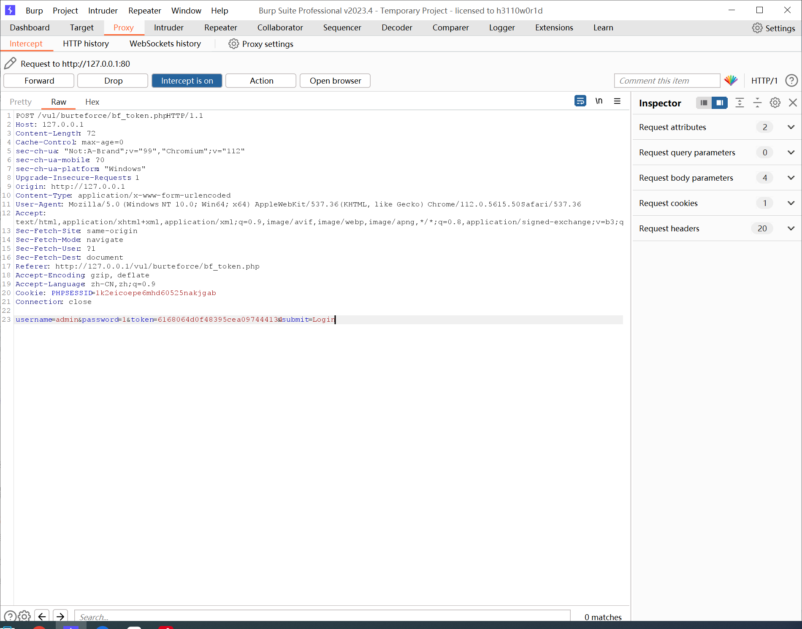This screenshot has width=802, height=629.
Task: Open the Inspector settings gear
Action: (x=775, y=103)
